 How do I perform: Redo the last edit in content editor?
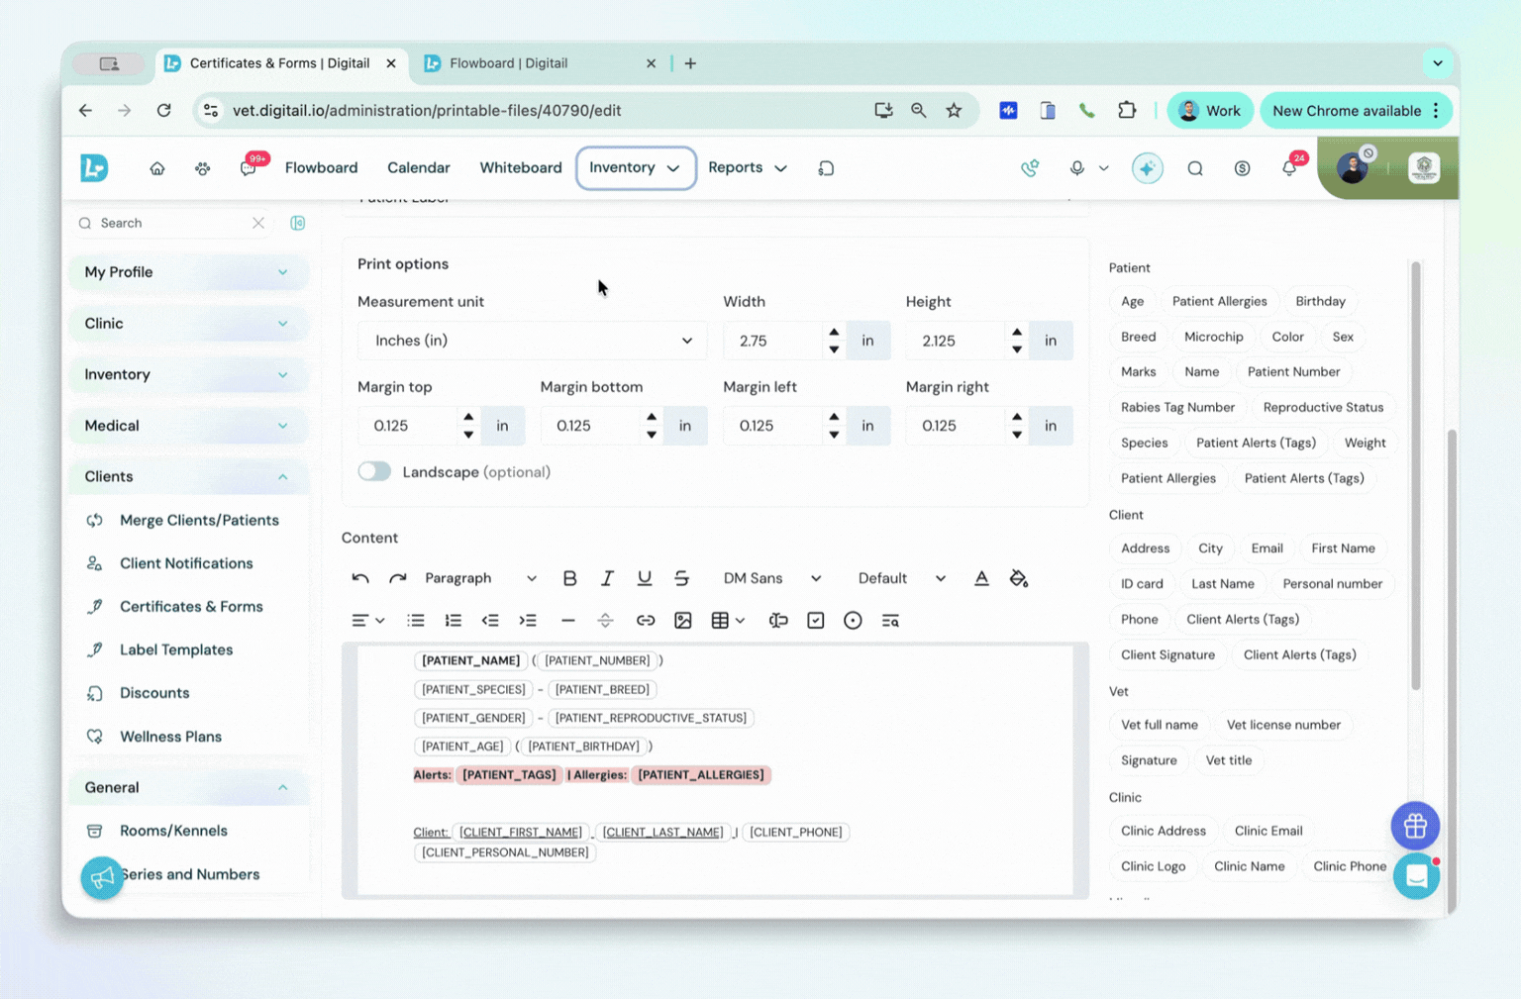point(398,578)
